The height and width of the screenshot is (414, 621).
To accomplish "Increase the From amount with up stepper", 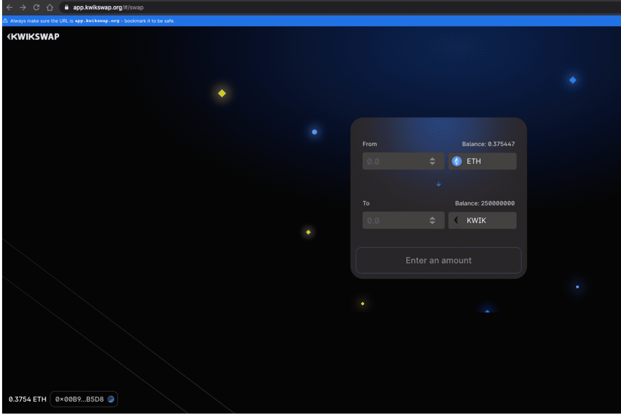I will pyautogui.click(x=432, y=159).
